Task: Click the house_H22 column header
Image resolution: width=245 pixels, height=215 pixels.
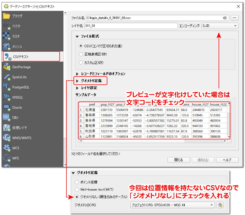Action: pyautogui.click(x=218, y=104)
